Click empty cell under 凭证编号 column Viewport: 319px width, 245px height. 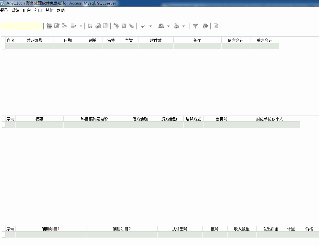pos(35,46)
